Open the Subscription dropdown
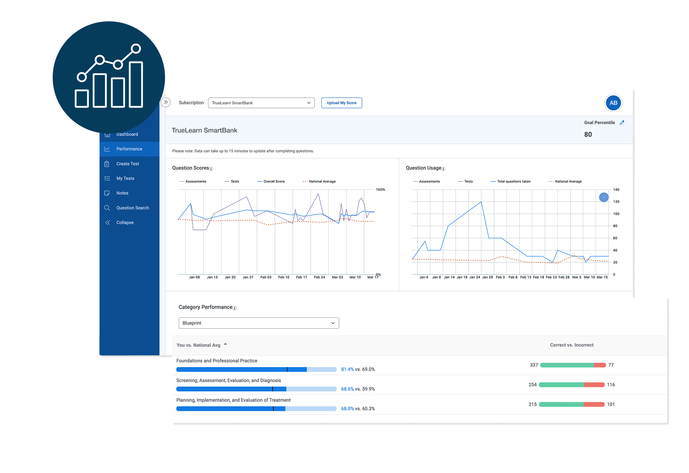The height and width of the screenshot is (473, 689). point(261,103)
